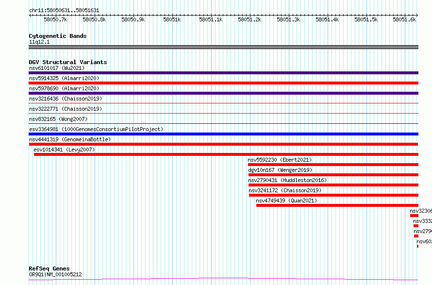Click the red esv1014341 variant bar

coord(226,154)
